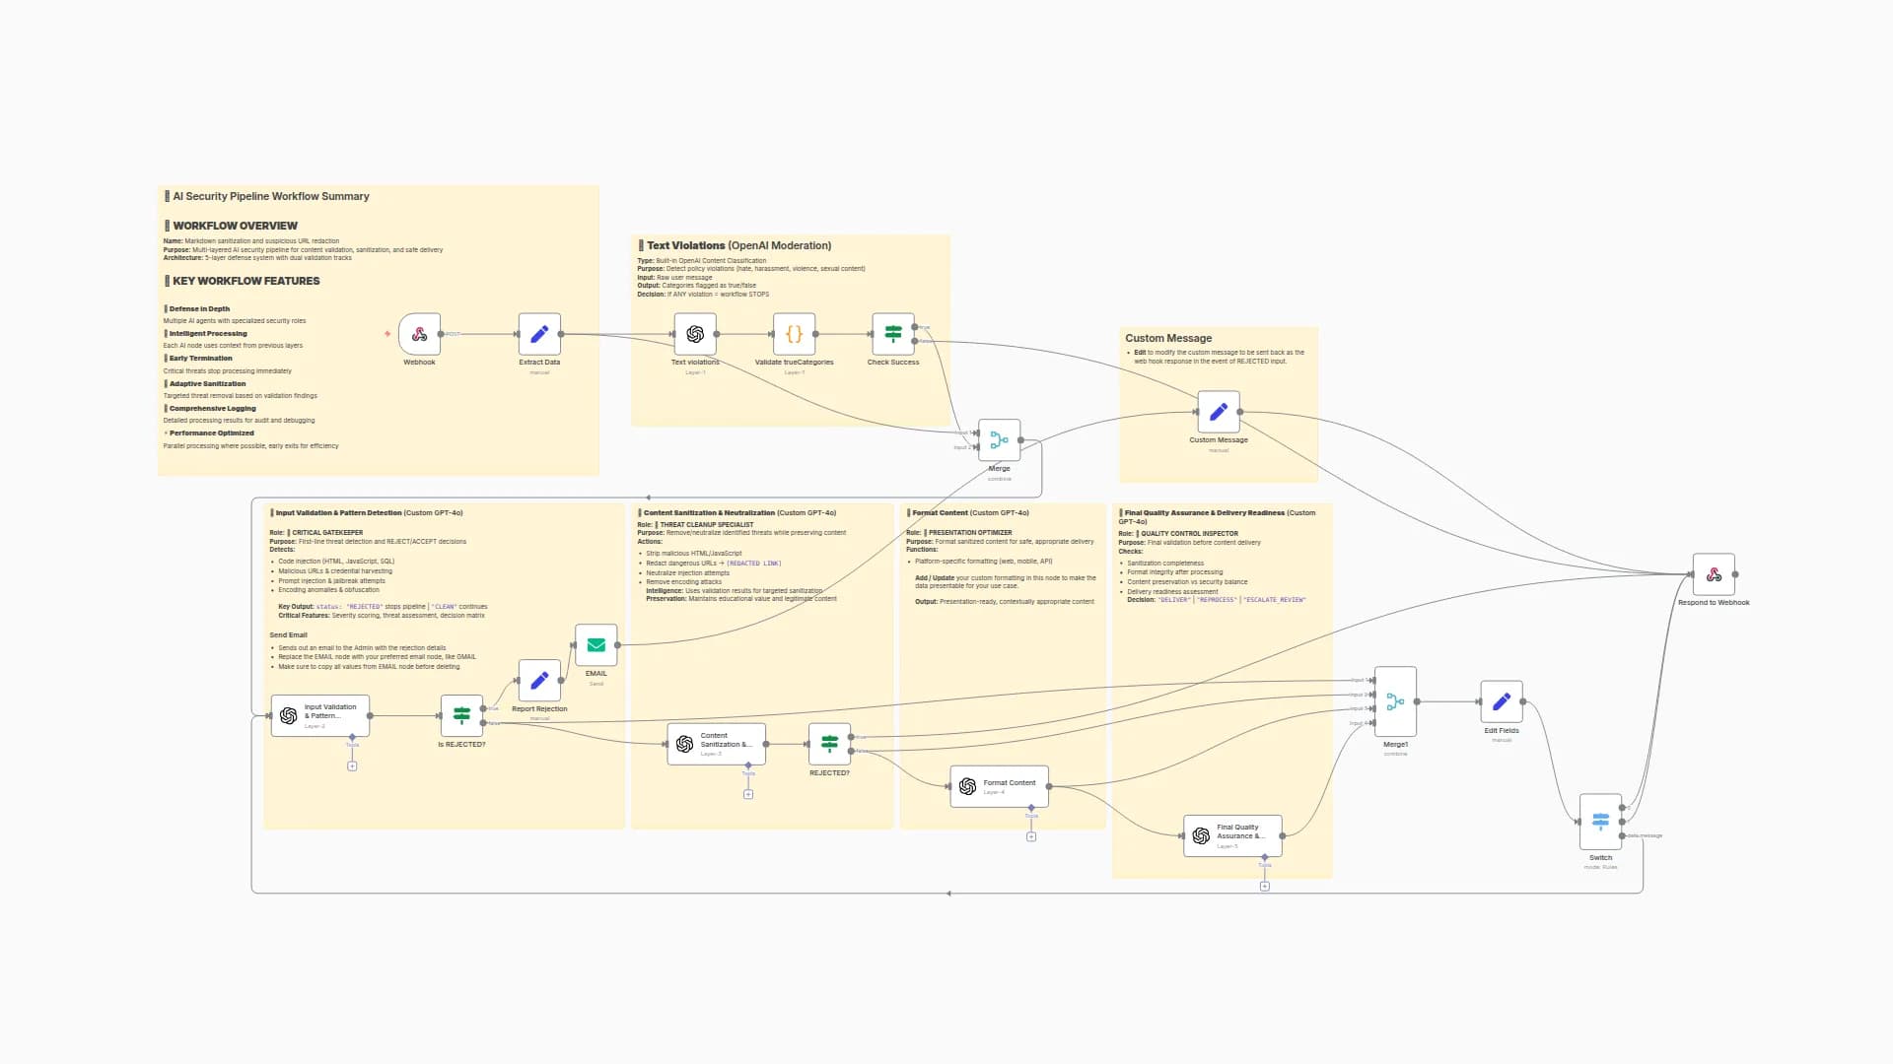The image size is (1893, 1064).
Task: Open the Respond to Webhook node
Action: 1714,574
